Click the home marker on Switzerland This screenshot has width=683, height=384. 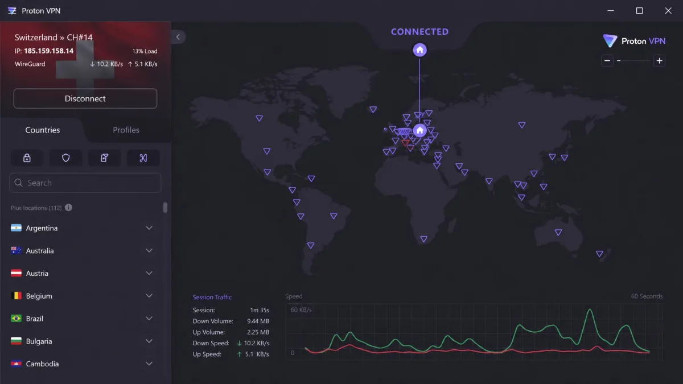[x=419, y=130]
